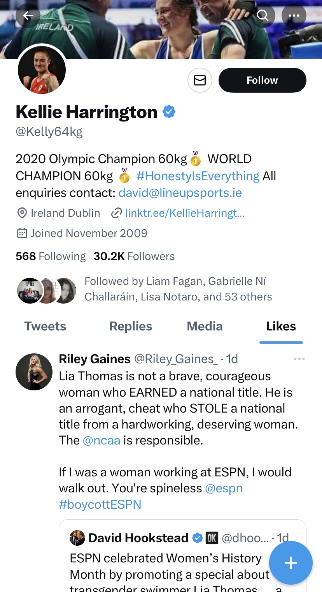Open Kellie Harrington's profile picture
Viewport: 322px width, 592px height.
pos(42,70)
